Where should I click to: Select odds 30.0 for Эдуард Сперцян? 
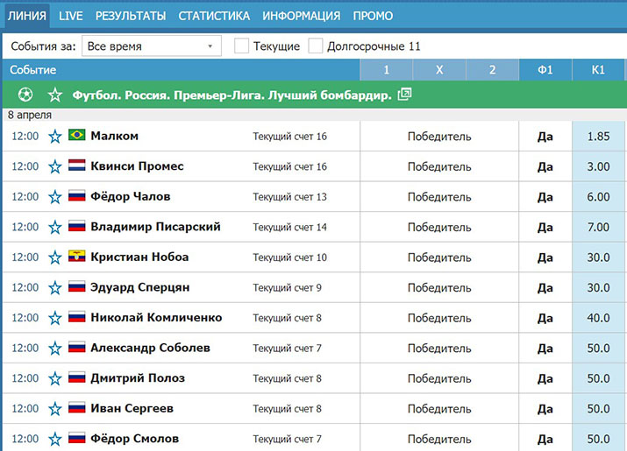598,287
